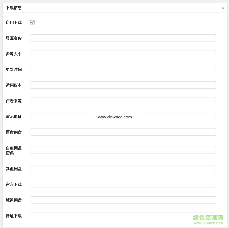Image resolution: width=229 pixels, height=228 pixels.
Task: Click inside the 资源名称 input field
Action: coord(123,38)
